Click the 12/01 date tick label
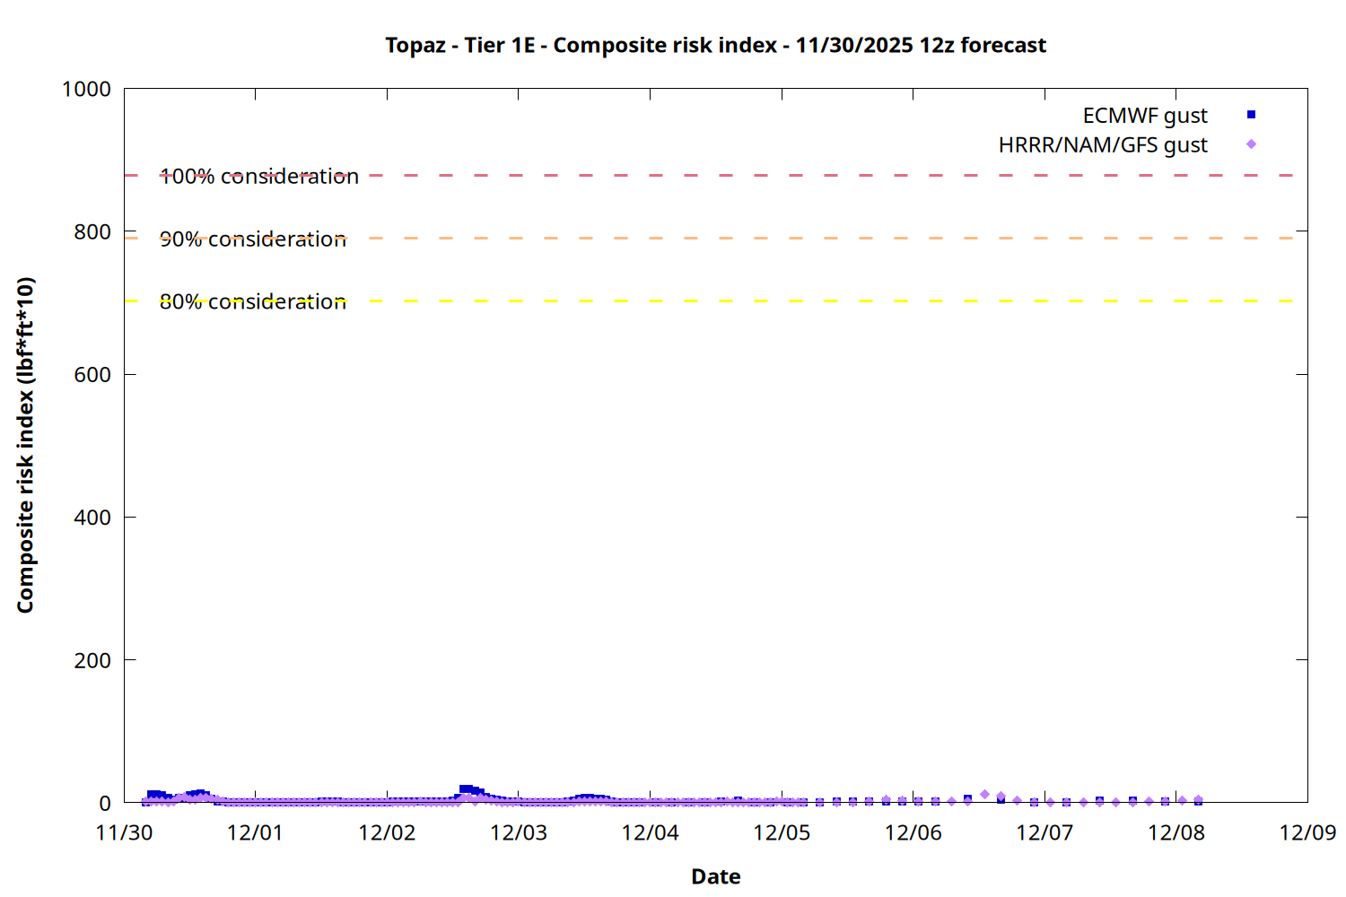Viewport: 1346px width, 897px height. [x=255, y=832]
